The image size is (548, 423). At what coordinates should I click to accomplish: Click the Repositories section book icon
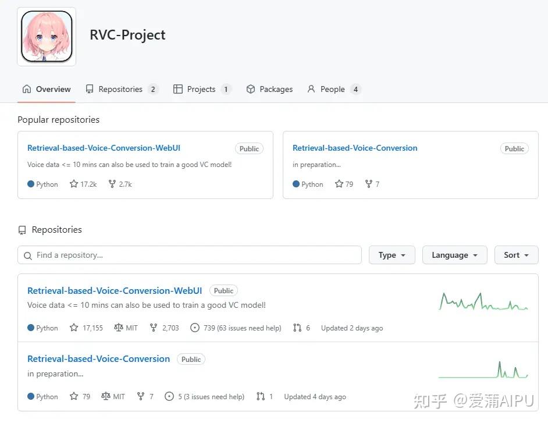point(22,229)
